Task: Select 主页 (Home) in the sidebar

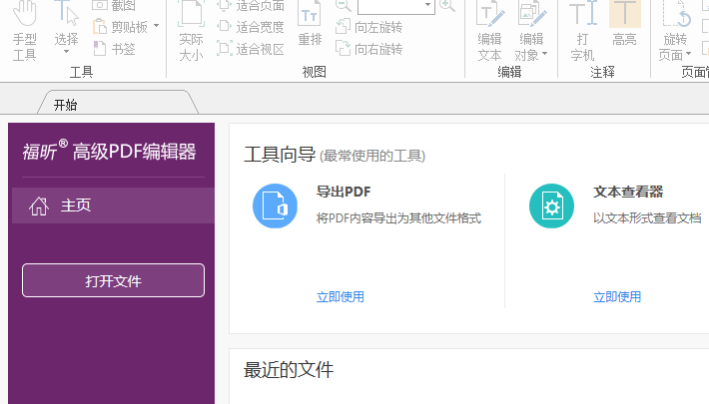Action: click(113, 205)
